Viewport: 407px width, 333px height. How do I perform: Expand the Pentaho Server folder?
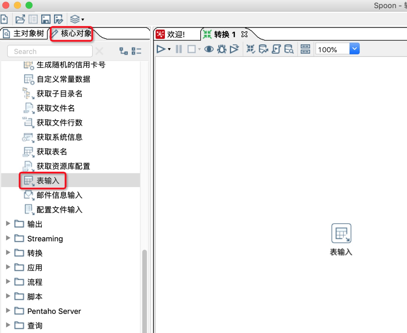click(x=8, y=310)
